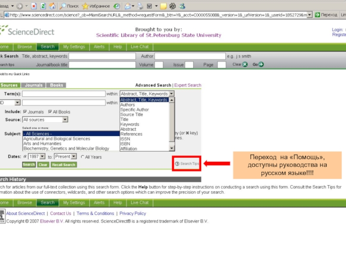Open My Settings in top navigation bar

click(74, 47)
